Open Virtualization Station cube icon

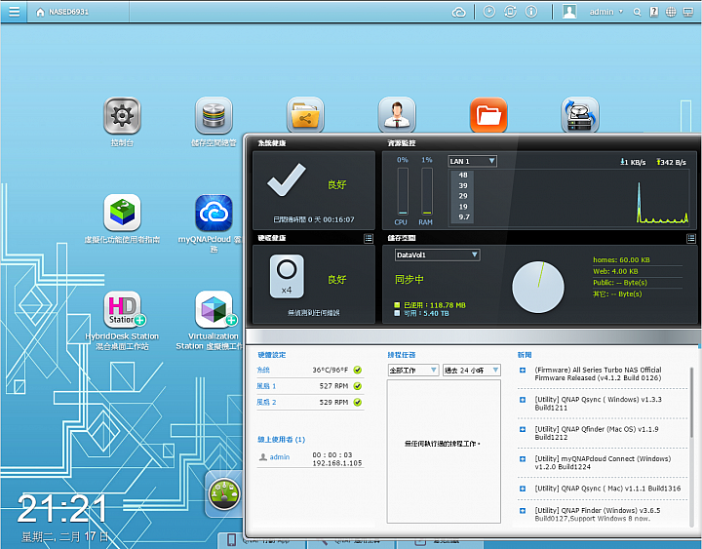pyautogui.click(x=214, y=309)
